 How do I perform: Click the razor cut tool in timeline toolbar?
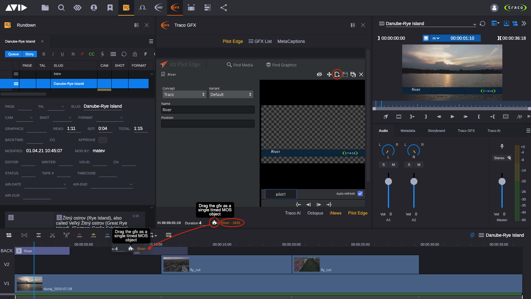52,235
